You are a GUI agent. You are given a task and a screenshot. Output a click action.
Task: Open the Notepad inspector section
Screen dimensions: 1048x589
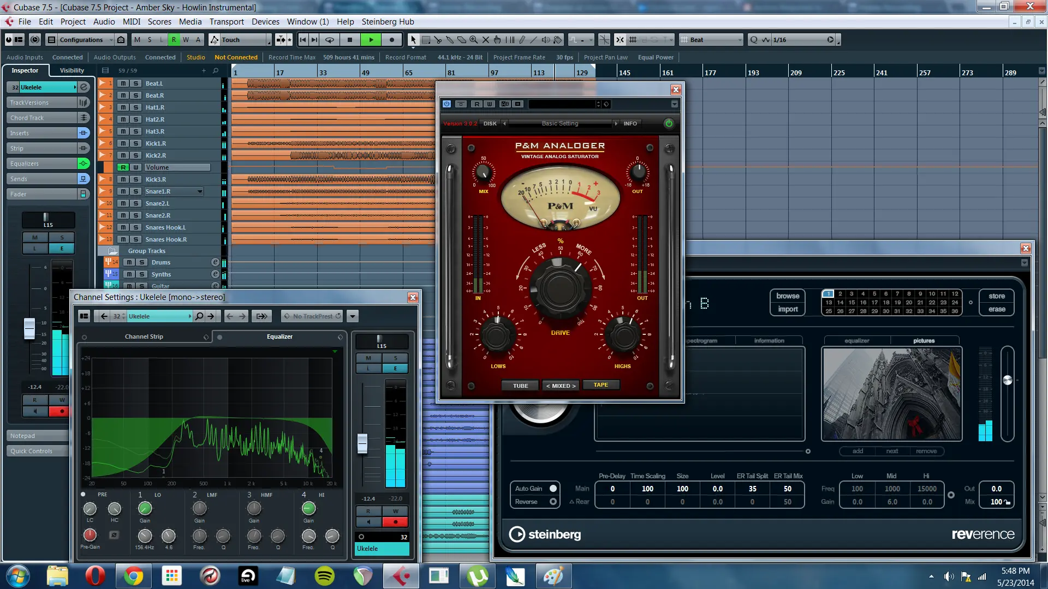[38, 436]
